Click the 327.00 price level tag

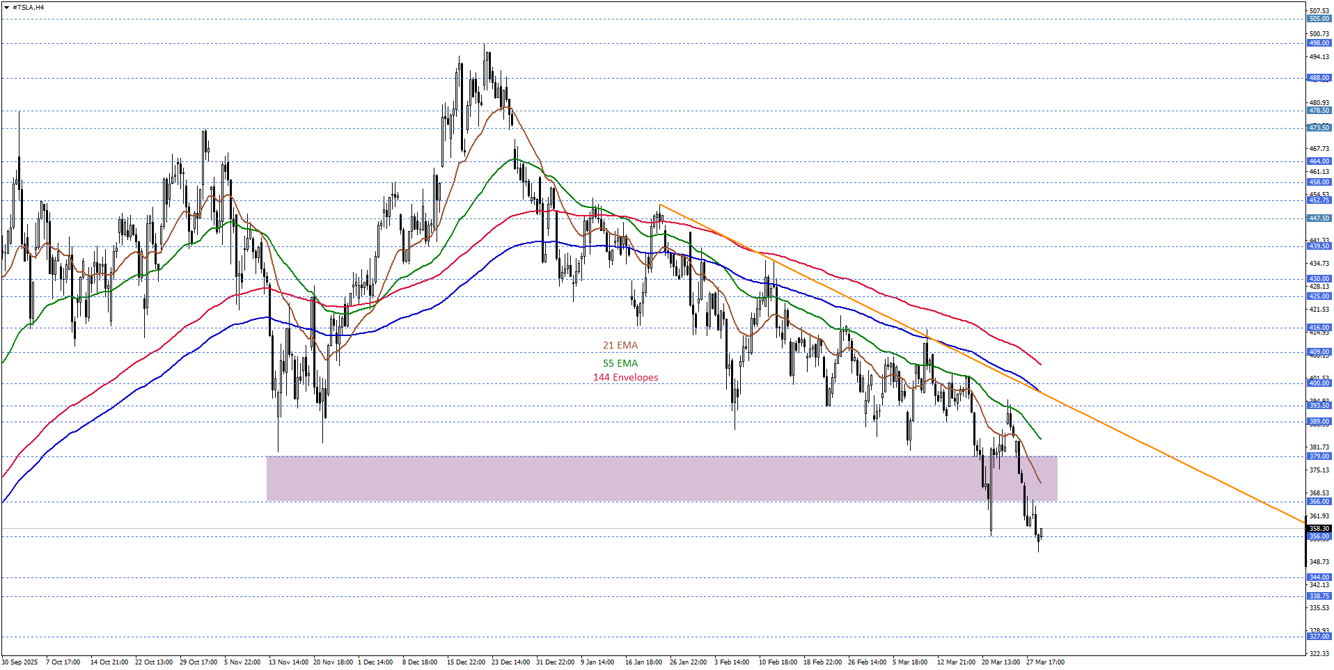(x=1319, y=637)
